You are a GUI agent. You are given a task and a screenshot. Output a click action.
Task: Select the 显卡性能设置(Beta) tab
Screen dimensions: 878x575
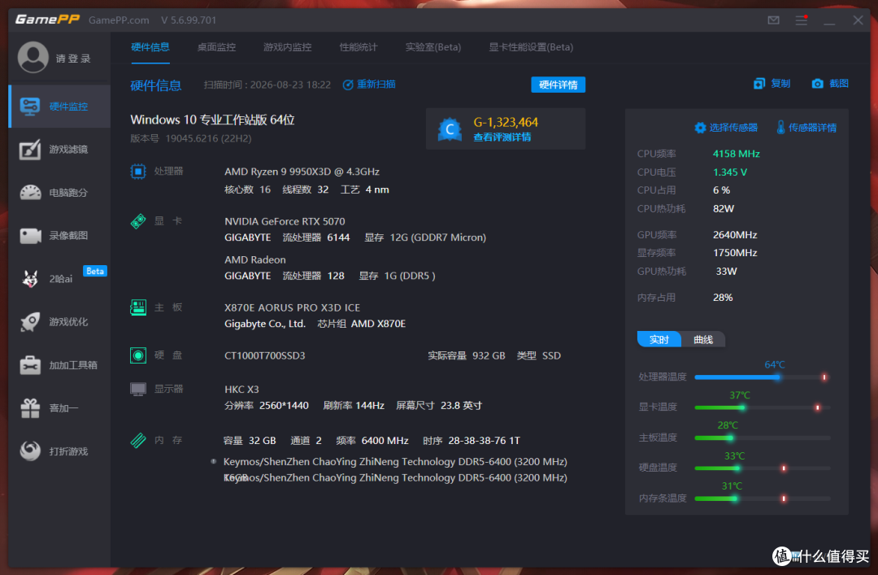(531, 47)
